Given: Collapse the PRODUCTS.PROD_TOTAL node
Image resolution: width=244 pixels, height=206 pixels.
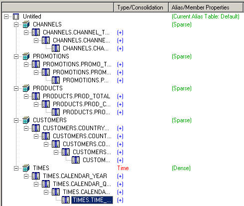Looking at the screenshot, I should 26,96.
